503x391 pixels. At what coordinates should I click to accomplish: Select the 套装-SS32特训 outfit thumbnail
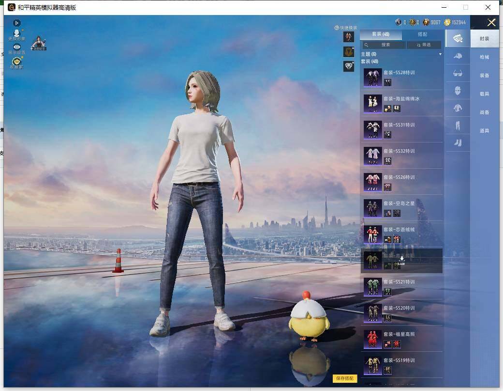pos(372,156)
